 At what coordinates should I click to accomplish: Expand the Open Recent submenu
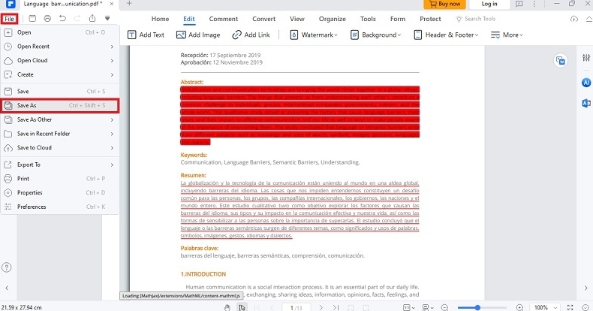coord(60,47)
